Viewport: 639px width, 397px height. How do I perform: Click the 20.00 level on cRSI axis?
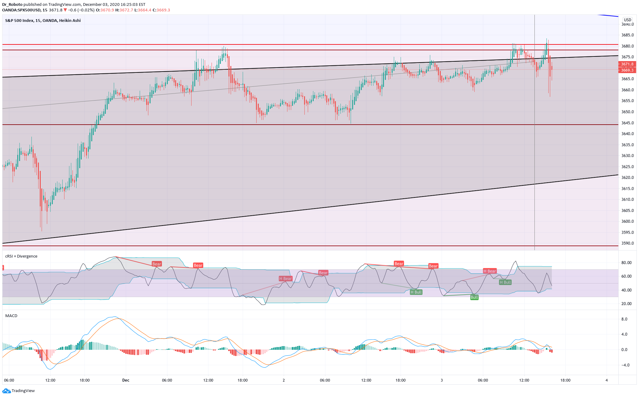pyautogui.click(x=626, y=304)
